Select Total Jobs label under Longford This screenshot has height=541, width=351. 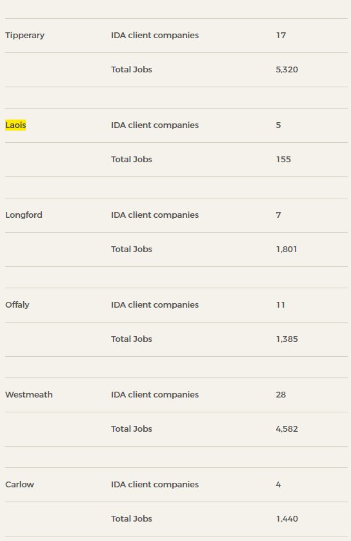tap(131, 249)
